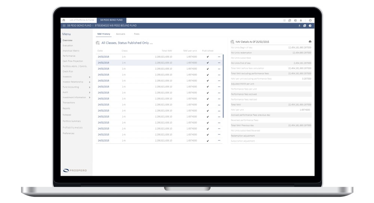Click the download icon in blue bar
374x203 pixels.
[x=299, y=26]
